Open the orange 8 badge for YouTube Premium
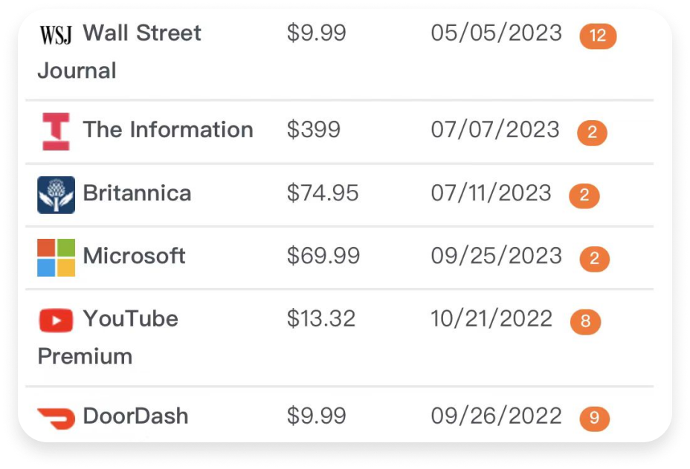Image resolution: width=690 pixels, height=469 pixels. [585, 321]
